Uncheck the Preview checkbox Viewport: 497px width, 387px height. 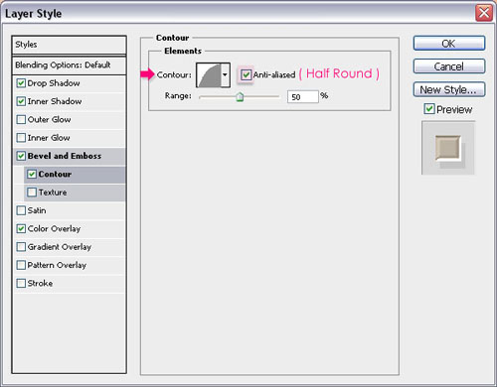click(429, 108)
